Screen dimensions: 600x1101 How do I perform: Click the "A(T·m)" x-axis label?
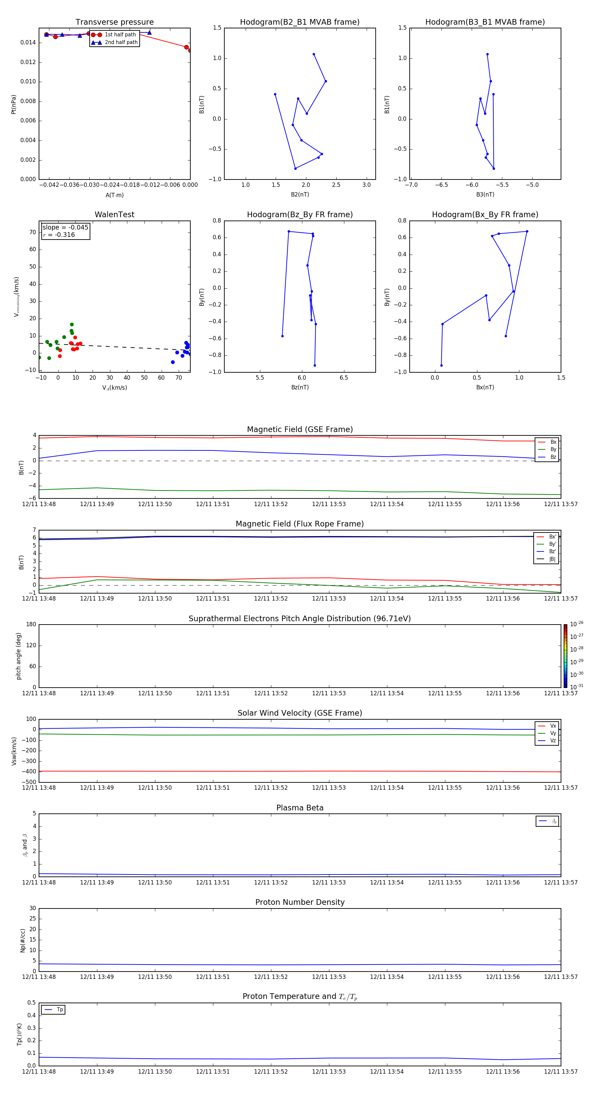114,195
